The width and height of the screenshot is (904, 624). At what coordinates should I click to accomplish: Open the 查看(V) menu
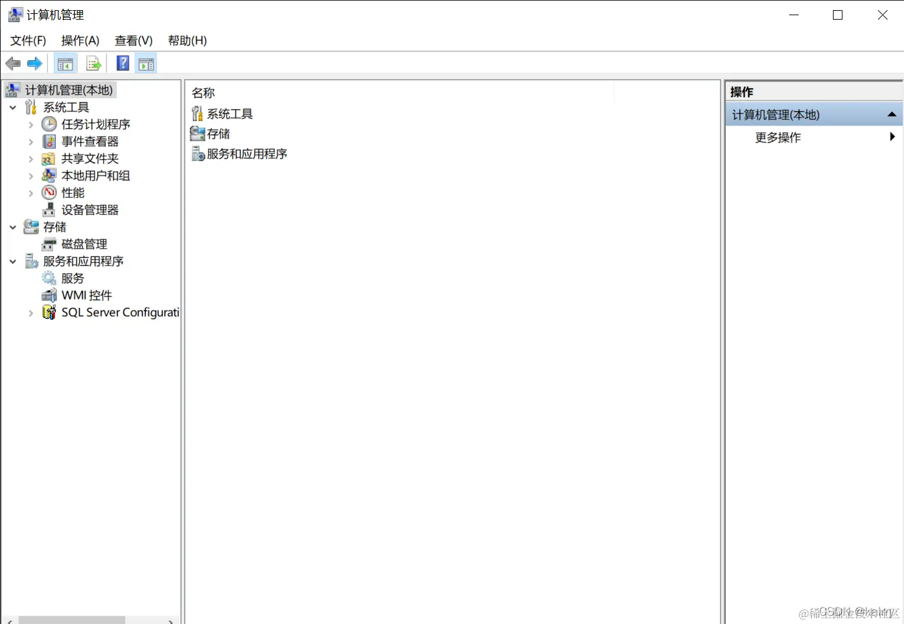point(134,41)
